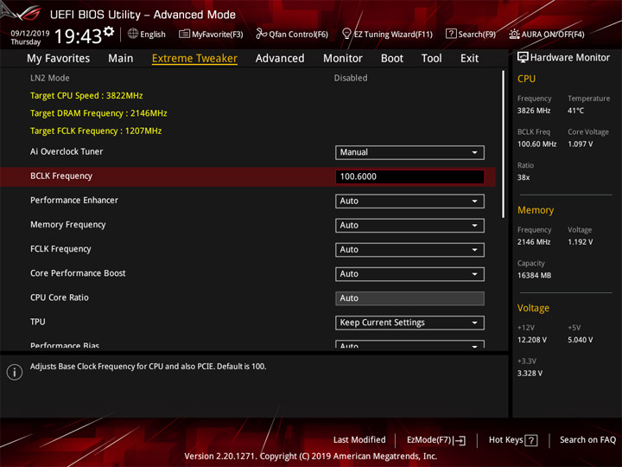Go to the Advanced tab
622x467 pixels.
coord(280,59)
